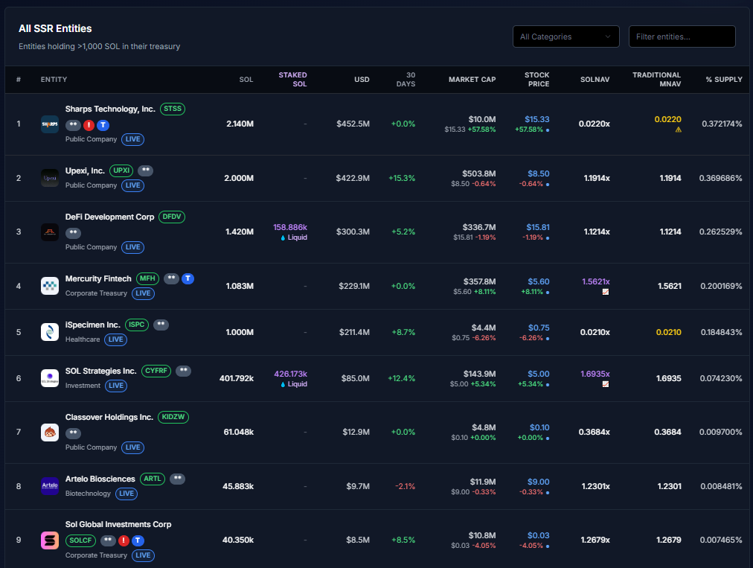The height and width of the screenshot is (568, 753).
Task: Click the ARTL ticker badge
Action: (153, 479)
